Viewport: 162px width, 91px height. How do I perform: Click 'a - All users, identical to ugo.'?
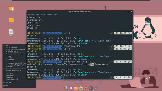coord(15,53)
